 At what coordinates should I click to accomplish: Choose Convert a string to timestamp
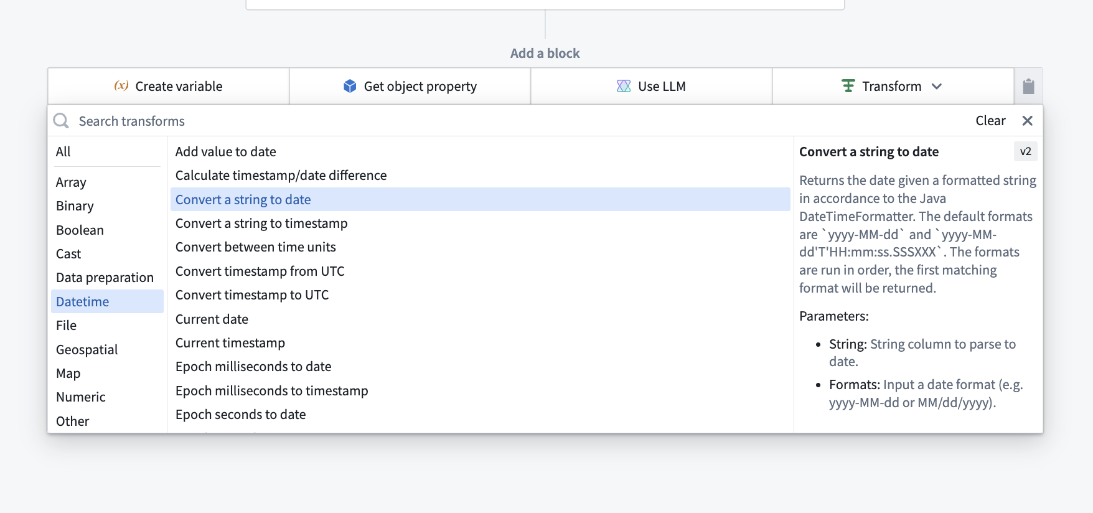(480, 224)
